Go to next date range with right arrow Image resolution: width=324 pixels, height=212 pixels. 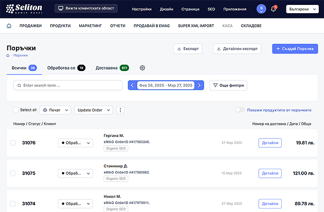tap(199, 86)
